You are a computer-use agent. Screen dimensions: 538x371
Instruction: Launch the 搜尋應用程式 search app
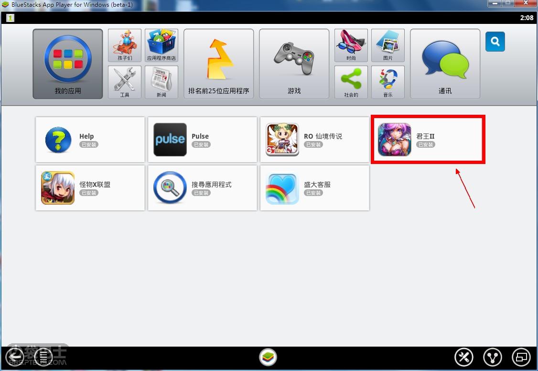click(x=203, y=188)
